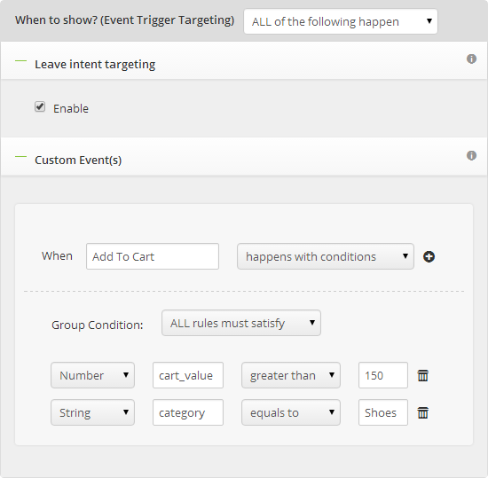Click the Shoes value field
This screenshot has width=488, height=478.
point(383,412)
